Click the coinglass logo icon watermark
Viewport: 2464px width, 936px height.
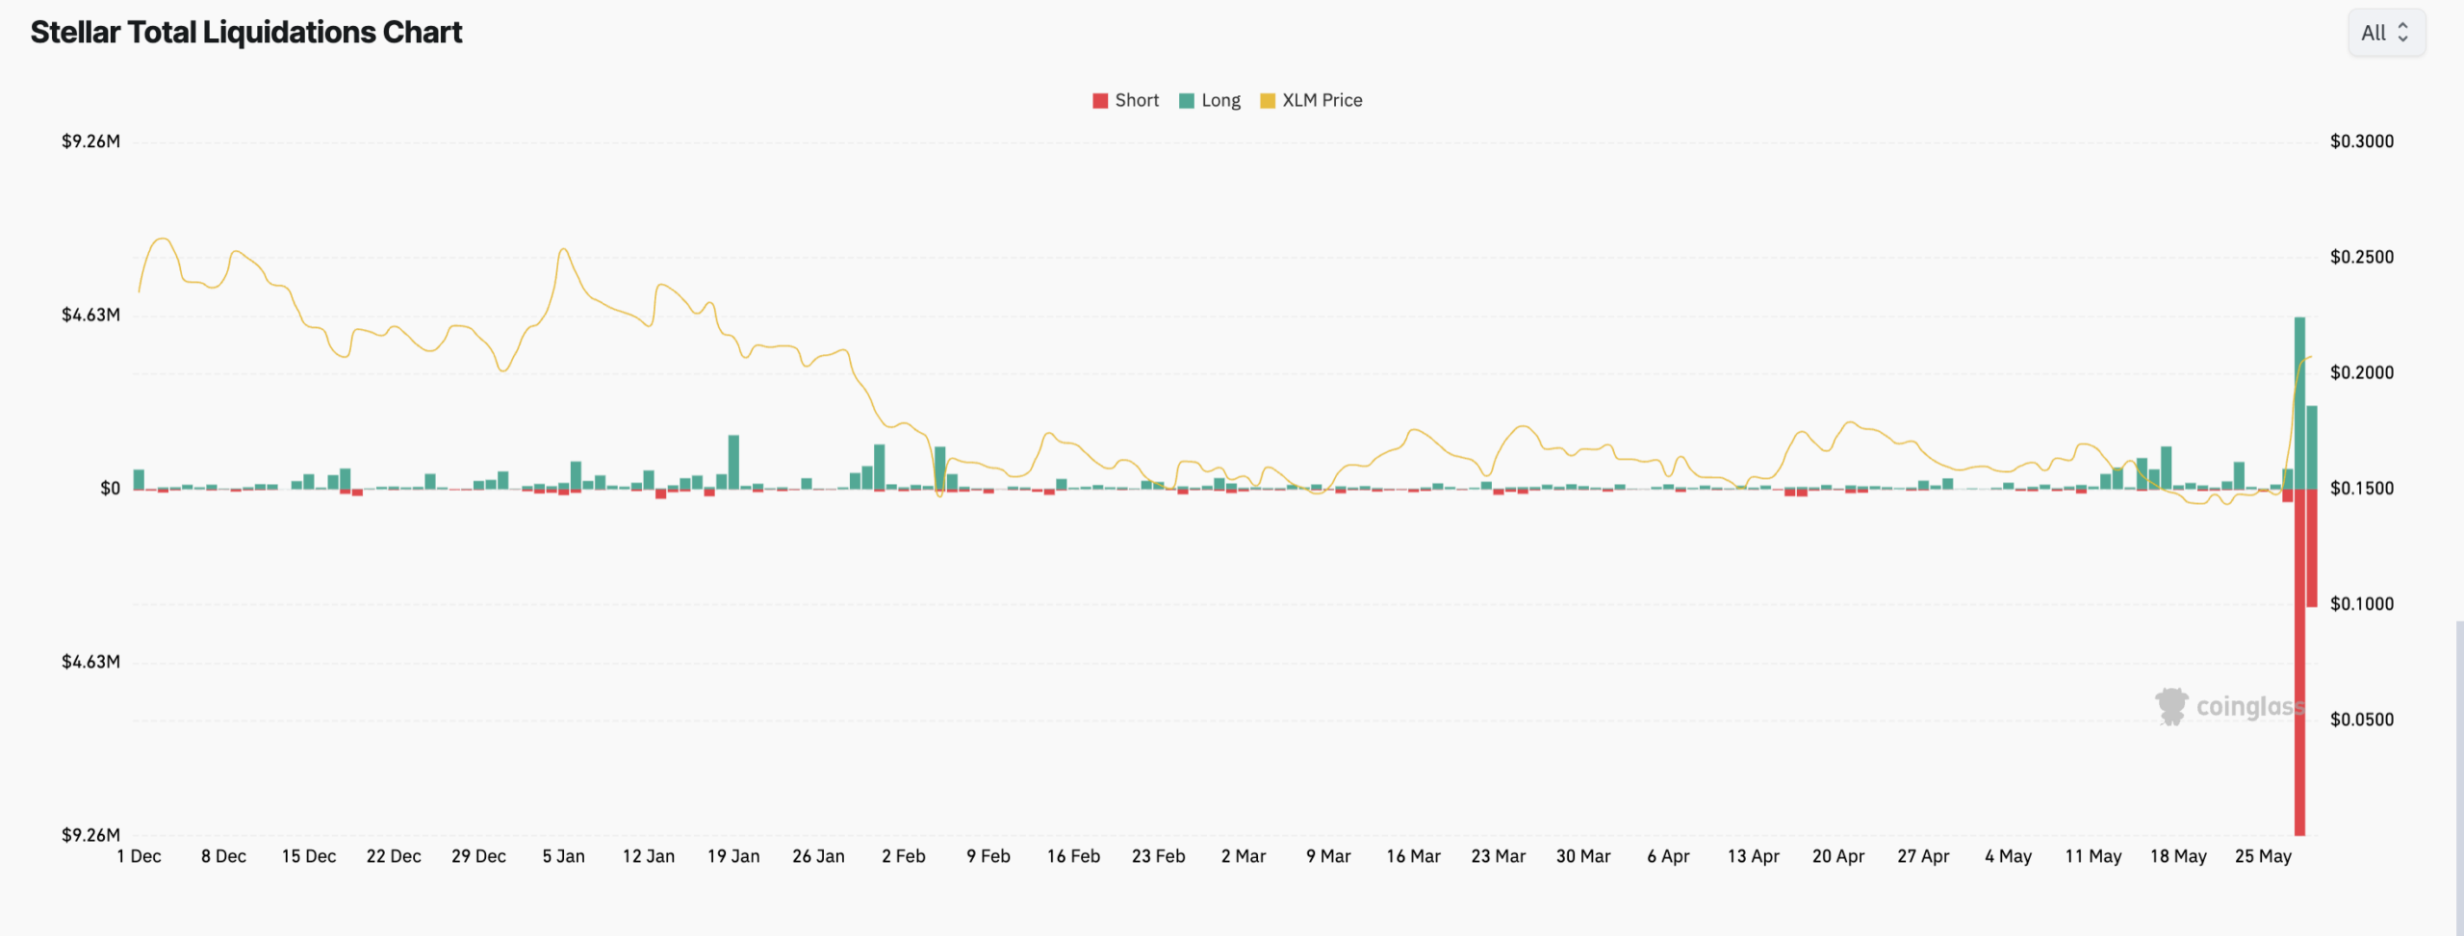click(x=2171, y=706)
